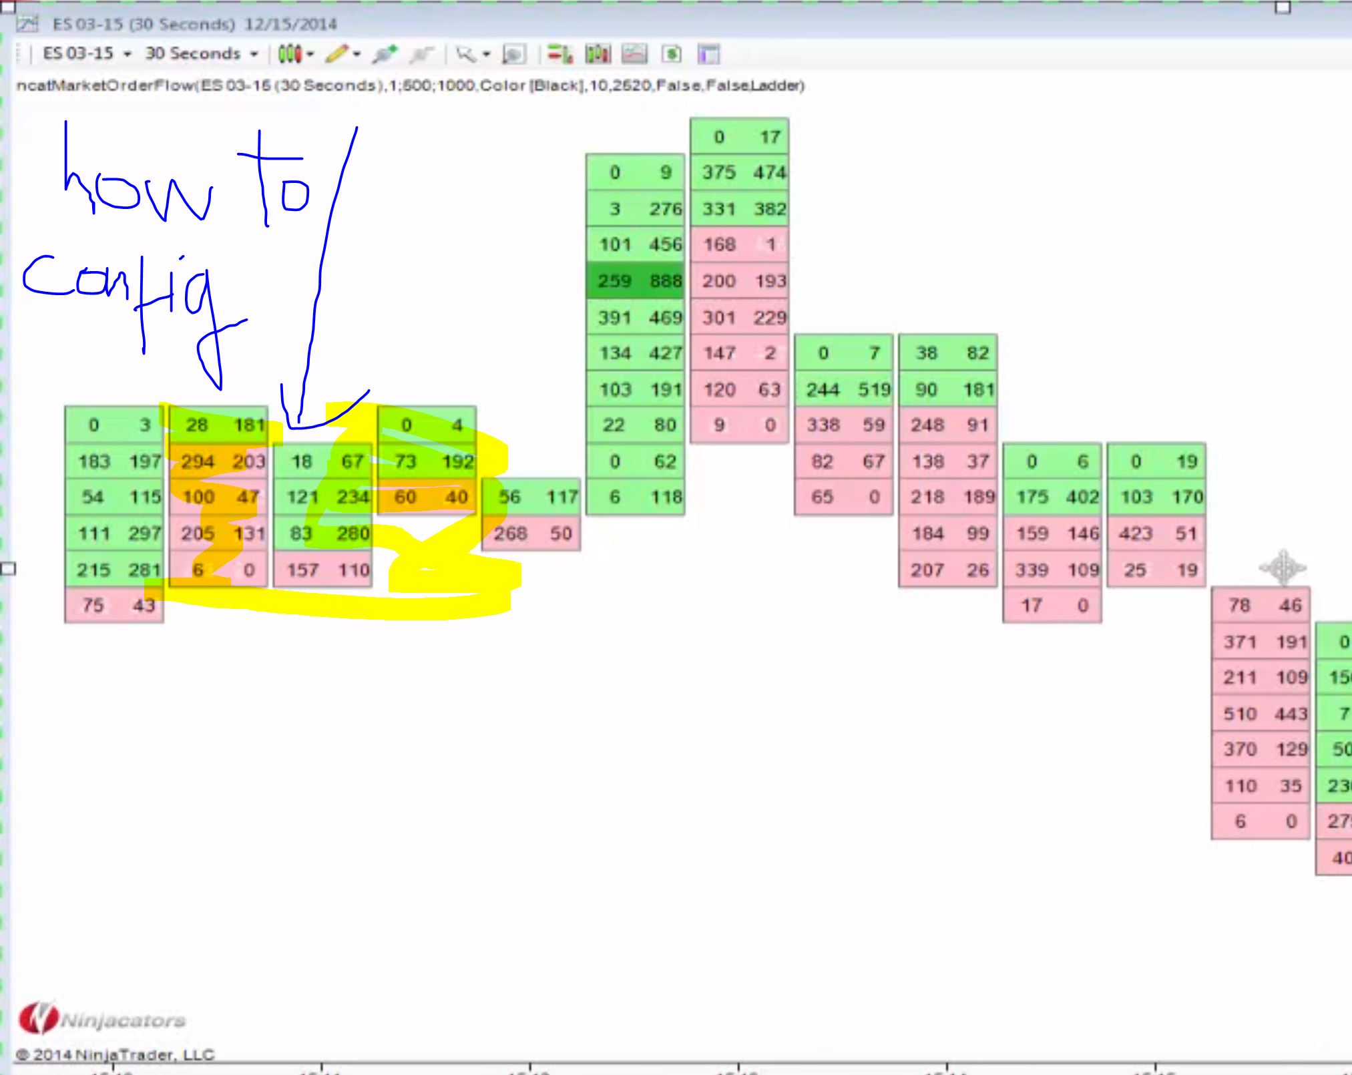This screenshot has height=1075, width=1352.
Task: Expand drawing tools pencil dropdown arrow
Action: point(357,54)
